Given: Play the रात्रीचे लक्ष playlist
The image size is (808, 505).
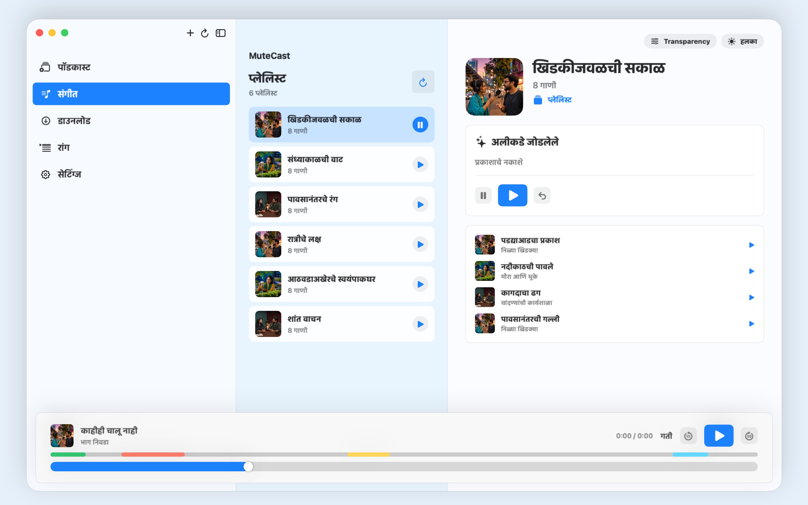Looking at the screenshot, I should pos(420,244).
